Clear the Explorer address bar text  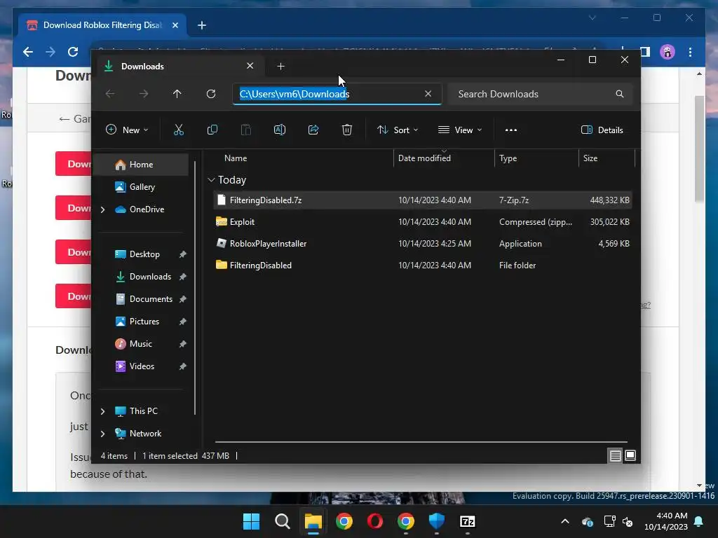(428, 94)
